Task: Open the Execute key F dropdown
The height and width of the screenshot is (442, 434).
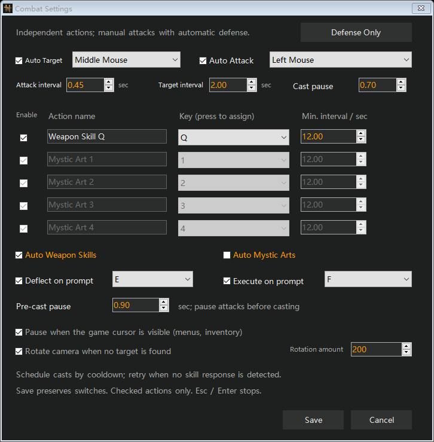Action: point(368,279)
